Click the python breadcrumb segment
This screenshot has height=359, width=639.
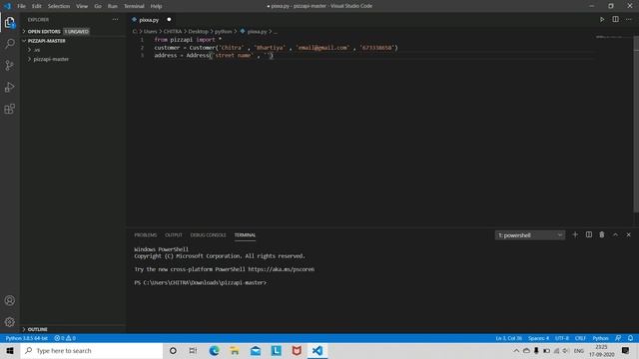coord(223,31)
